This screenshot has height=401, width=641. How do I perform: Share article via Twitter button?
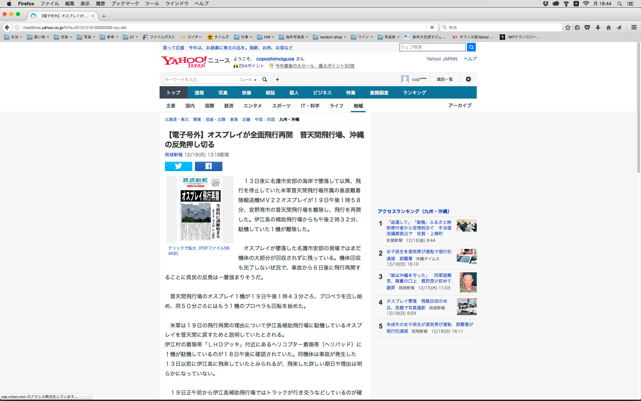coord(178,166)
